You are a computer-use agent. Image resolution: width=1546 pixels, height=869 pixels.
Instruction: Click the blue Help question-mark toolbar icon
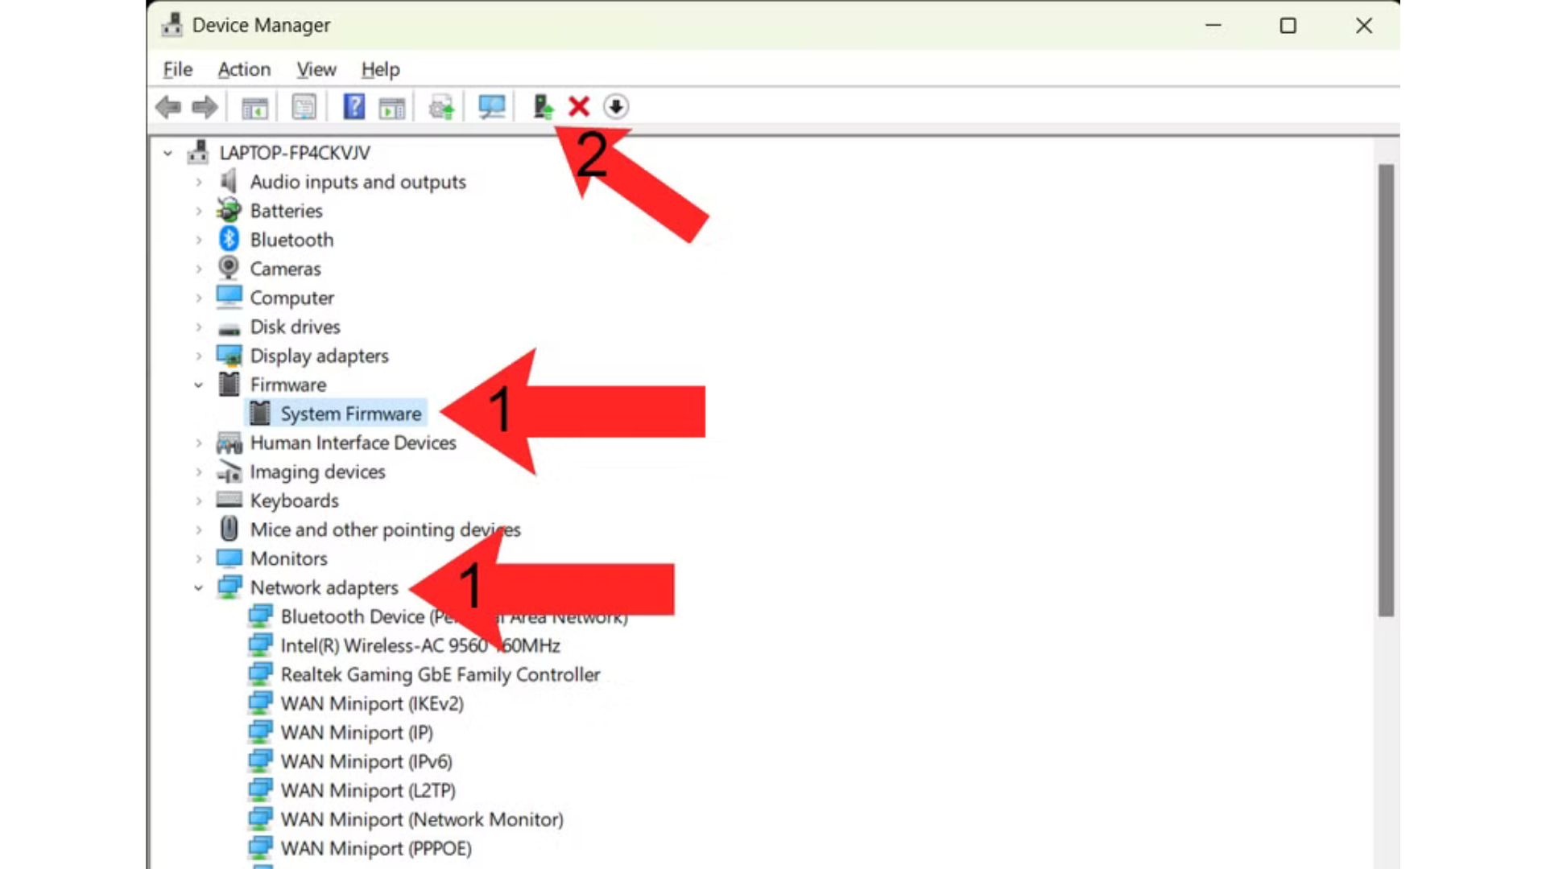(x=353, y=107)
